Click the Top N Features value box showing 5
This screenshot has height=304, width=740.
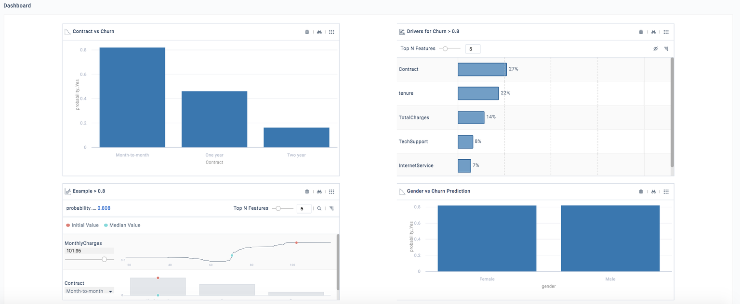click(x=473, y=49)
